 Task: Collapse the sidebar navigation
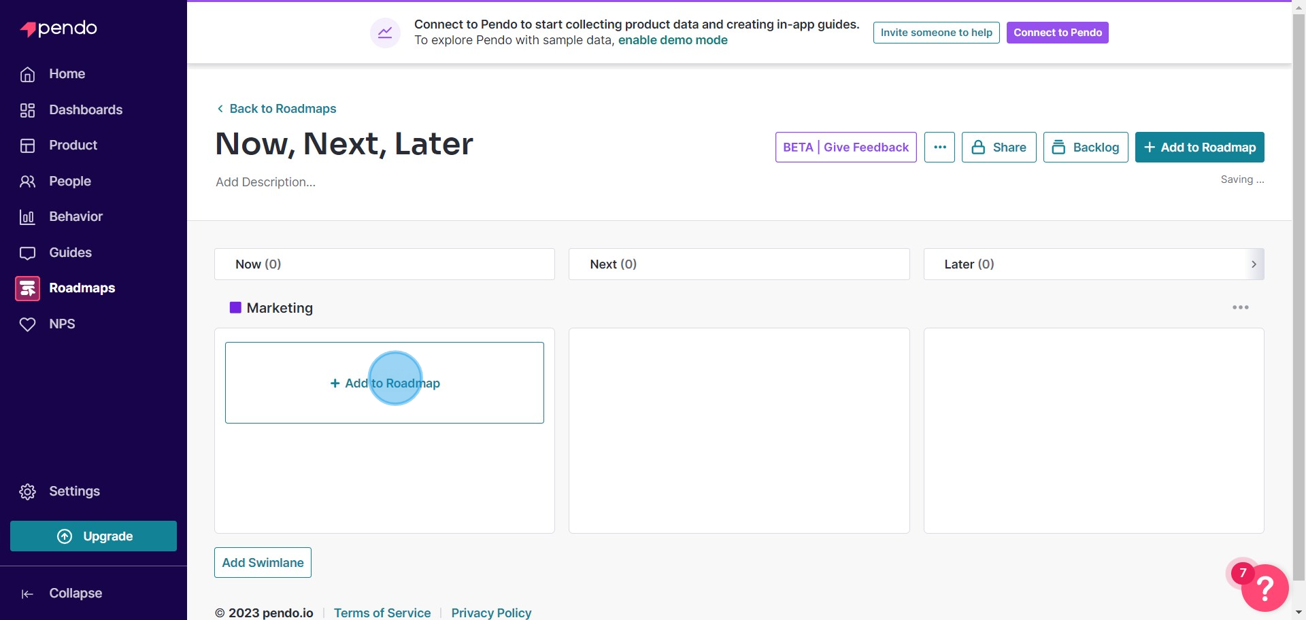coord(75,593)
